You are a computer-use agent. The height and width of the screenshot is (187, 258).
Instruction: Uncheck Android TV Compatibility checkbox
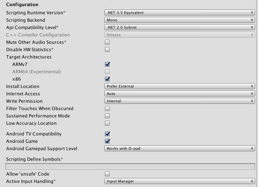pos(107,134)
